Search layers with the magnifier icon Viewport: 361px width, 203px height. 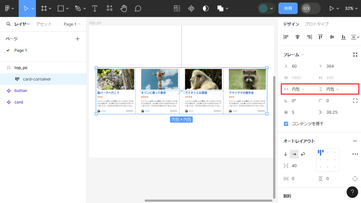point(8,24)
